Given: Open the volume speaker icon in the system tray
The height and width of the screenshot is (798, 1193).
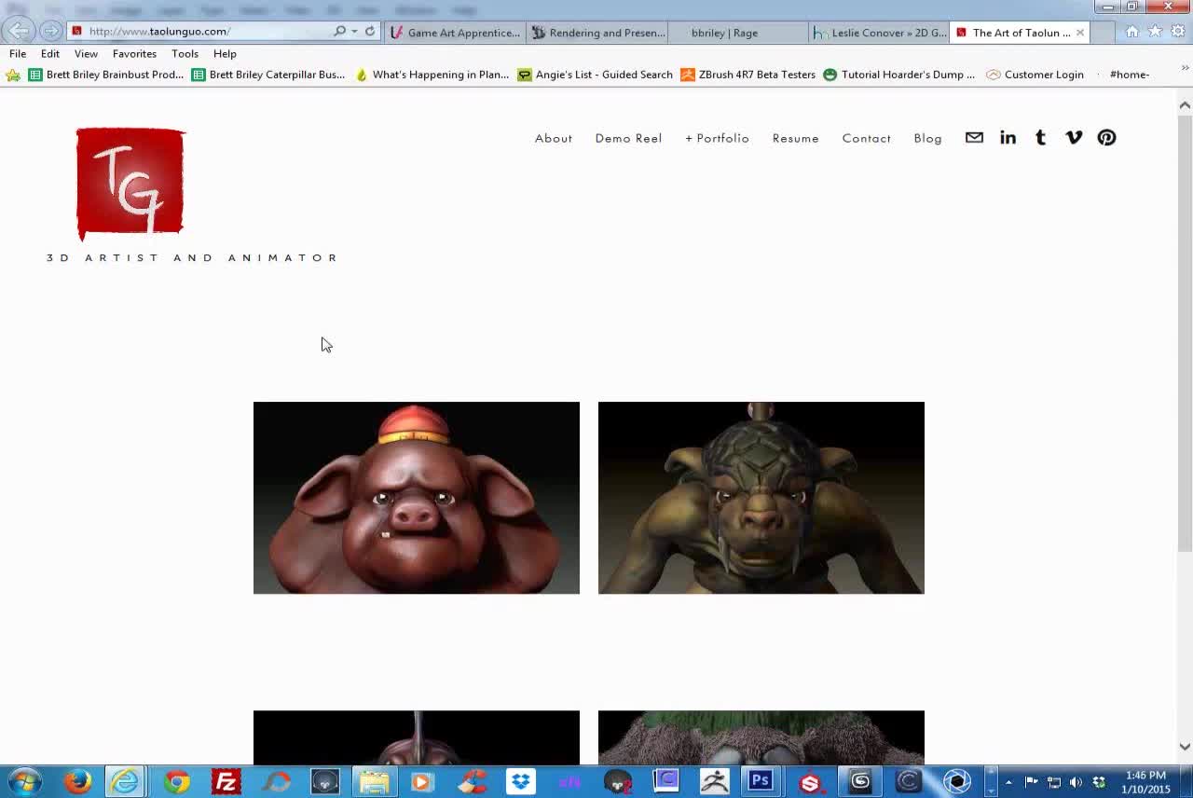Looking at the screenshot, I should 1076,782.
